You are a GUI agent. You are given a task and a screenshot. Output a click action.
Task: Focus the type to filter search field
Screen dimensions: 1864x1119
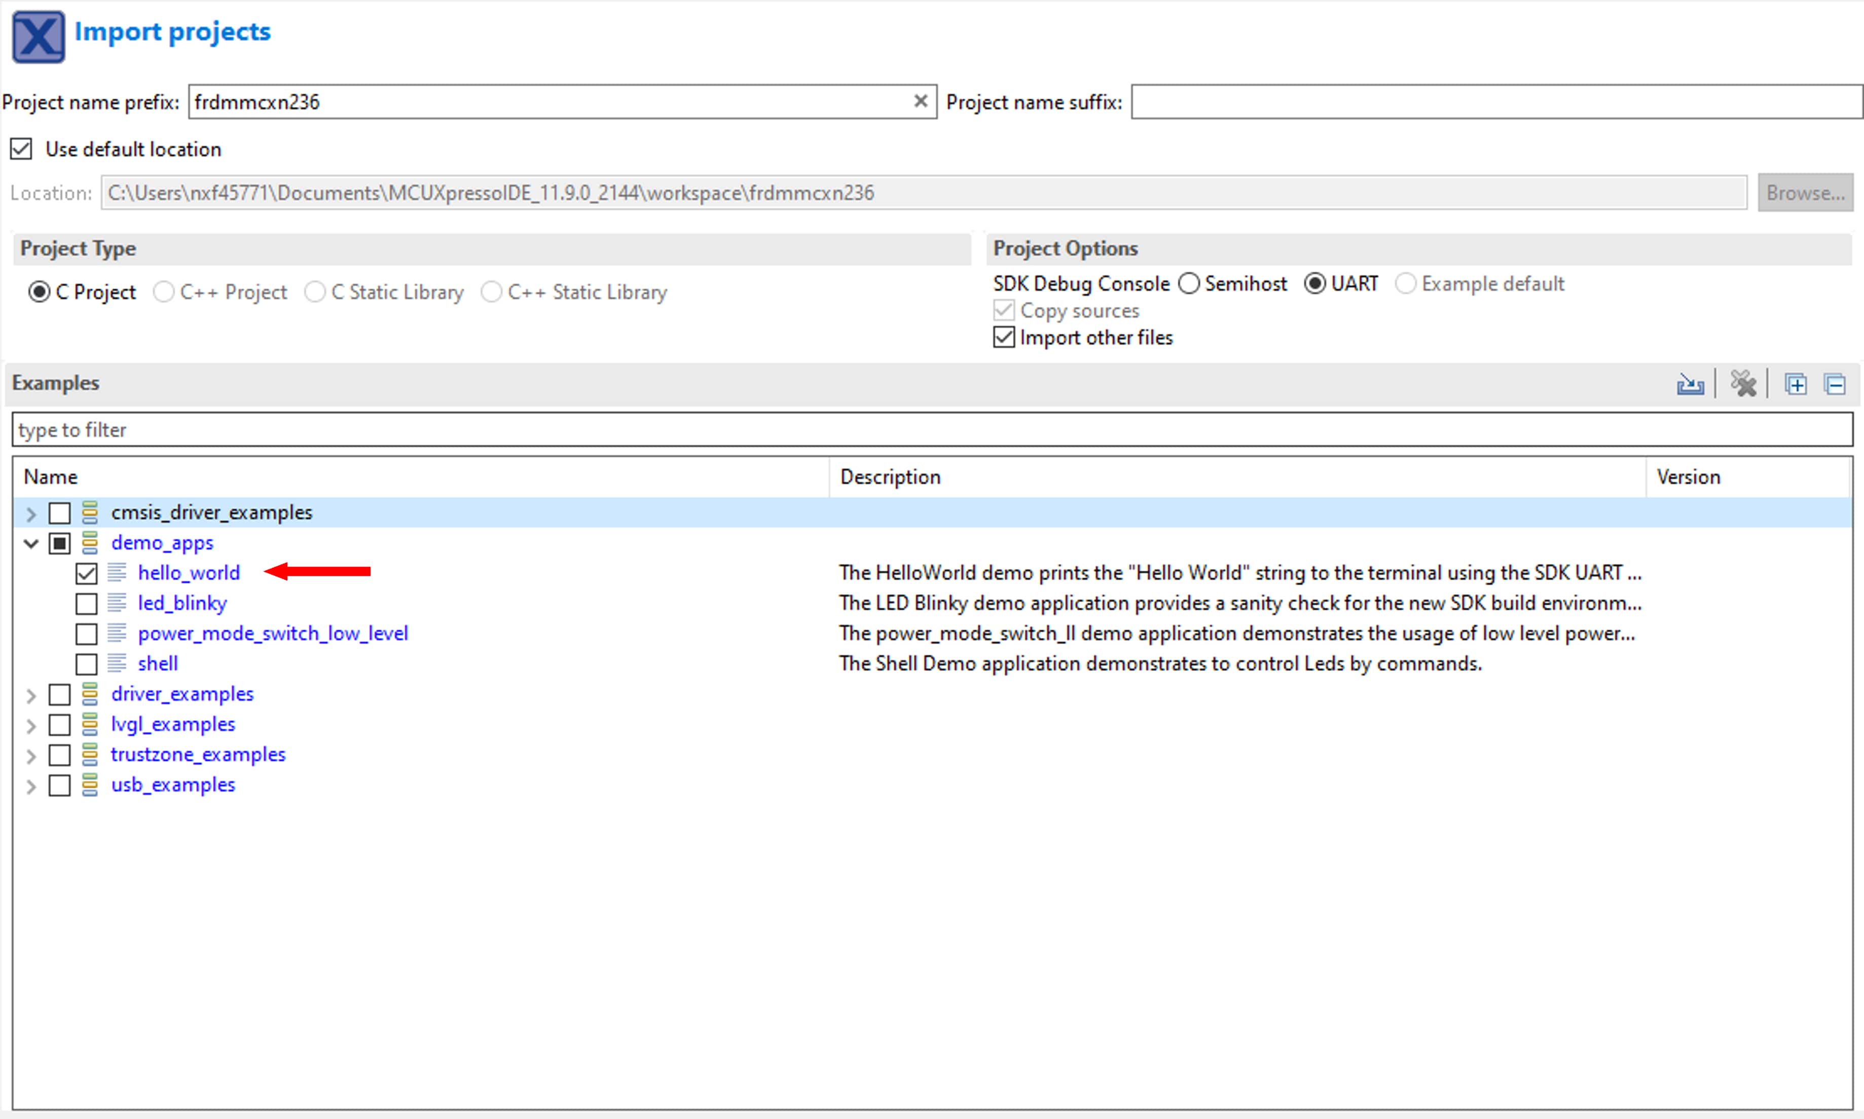tap(932, 430)
